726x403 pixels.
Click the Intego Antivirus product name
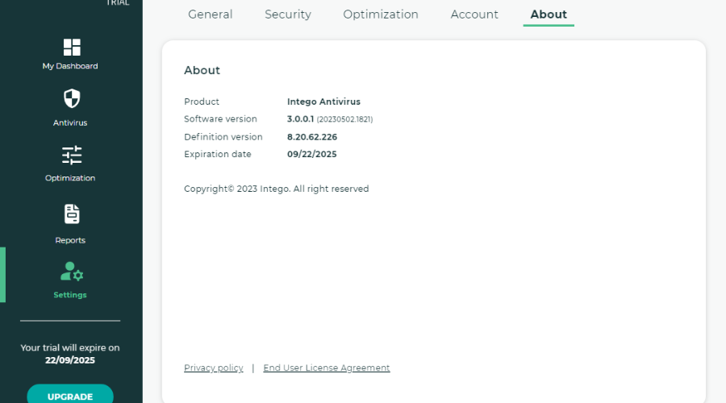pos(323,102)
